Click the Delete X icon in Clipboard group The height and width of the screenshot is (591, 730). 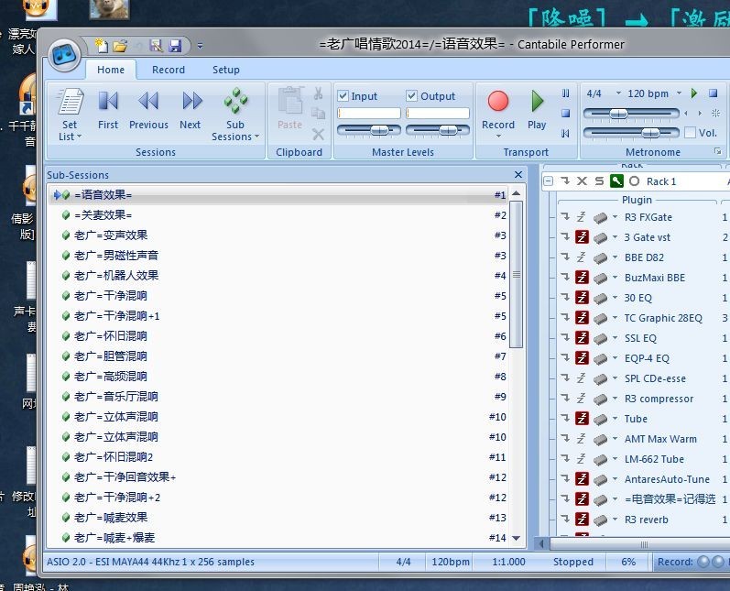pos(319,135)
